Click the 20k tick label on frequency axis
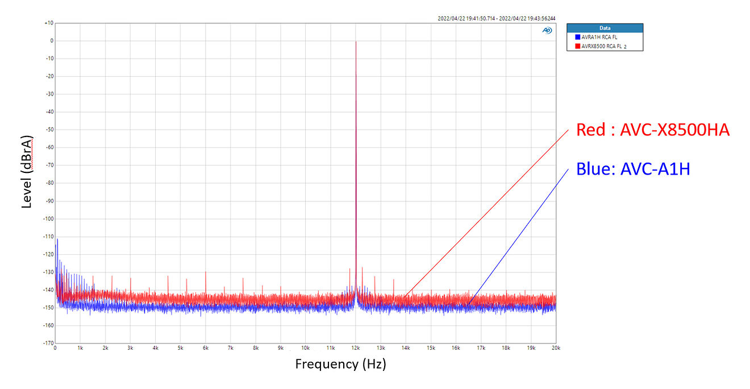This screenshot has height=389, width=750. (x=556, y=347)
